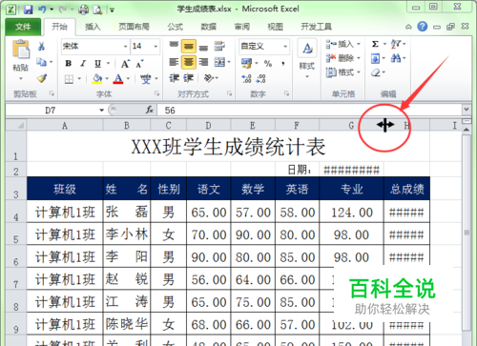Click the Paste clipboard icon
The image size is (477, 346).
pyautogui.click(x=21, y=50)
